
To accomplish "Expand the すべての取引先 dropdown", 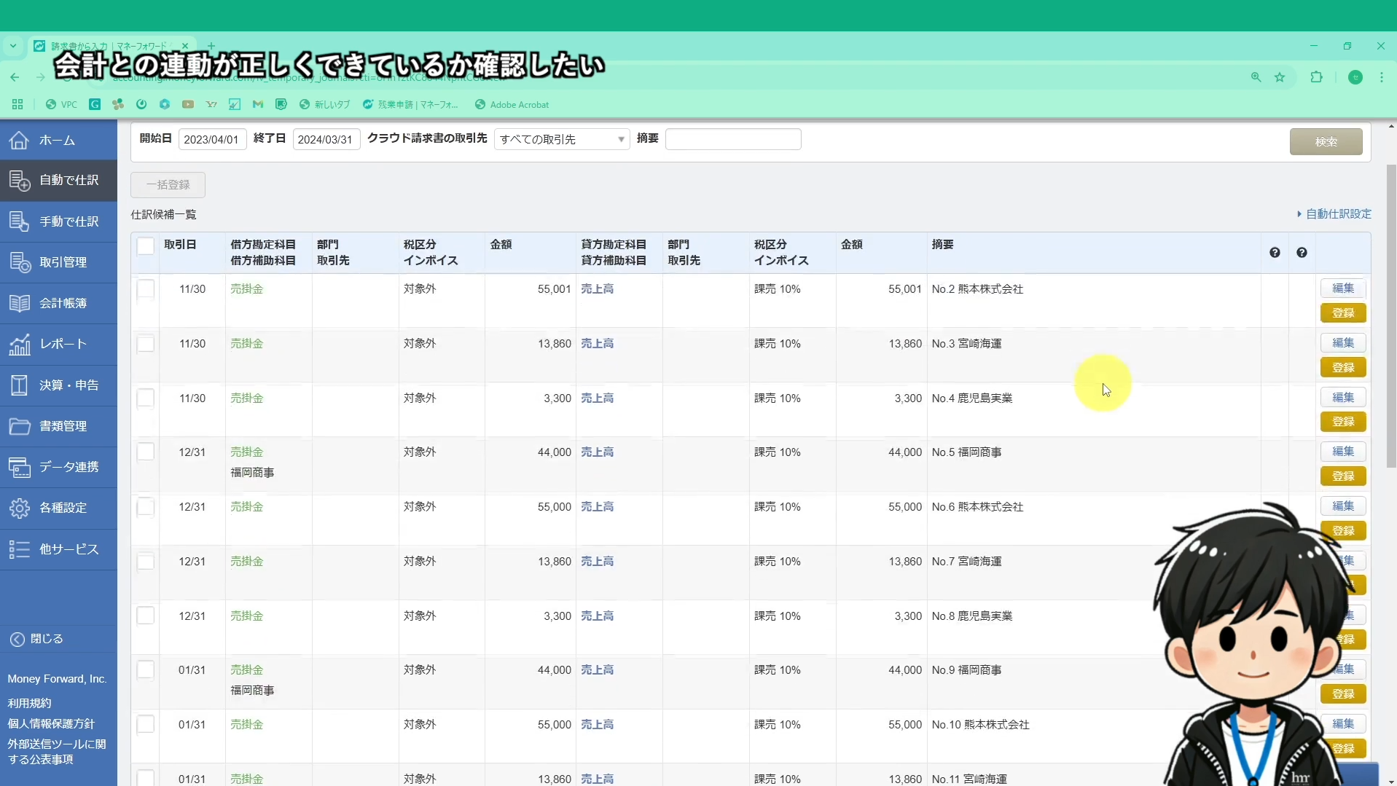I will click(561, 139).
